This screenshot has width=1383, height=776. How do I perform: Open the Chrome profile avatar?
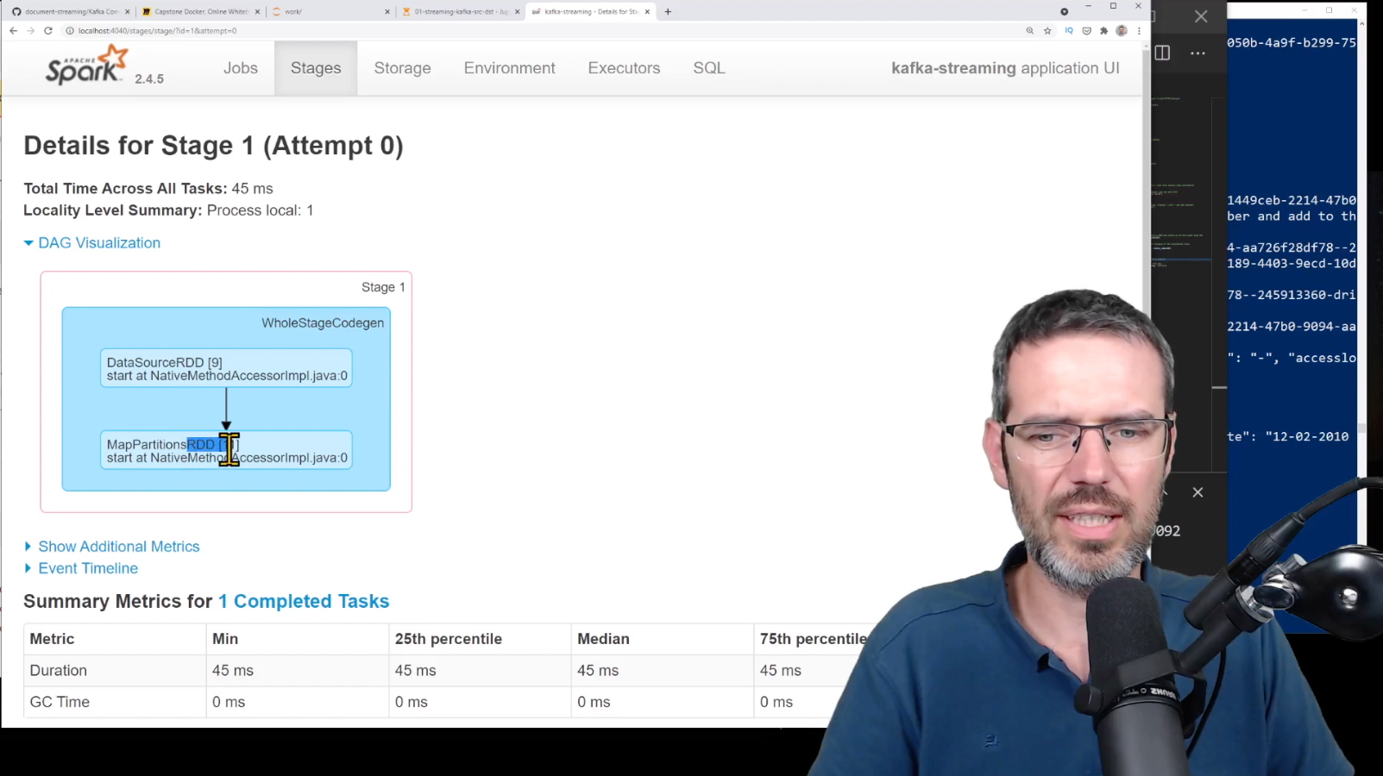pyautogui.click(x=1122, y=30)
